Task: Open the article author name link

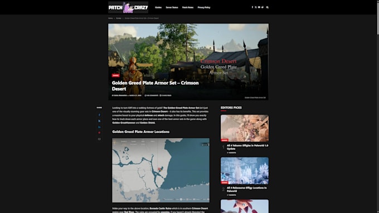Action: click(120, 96)
